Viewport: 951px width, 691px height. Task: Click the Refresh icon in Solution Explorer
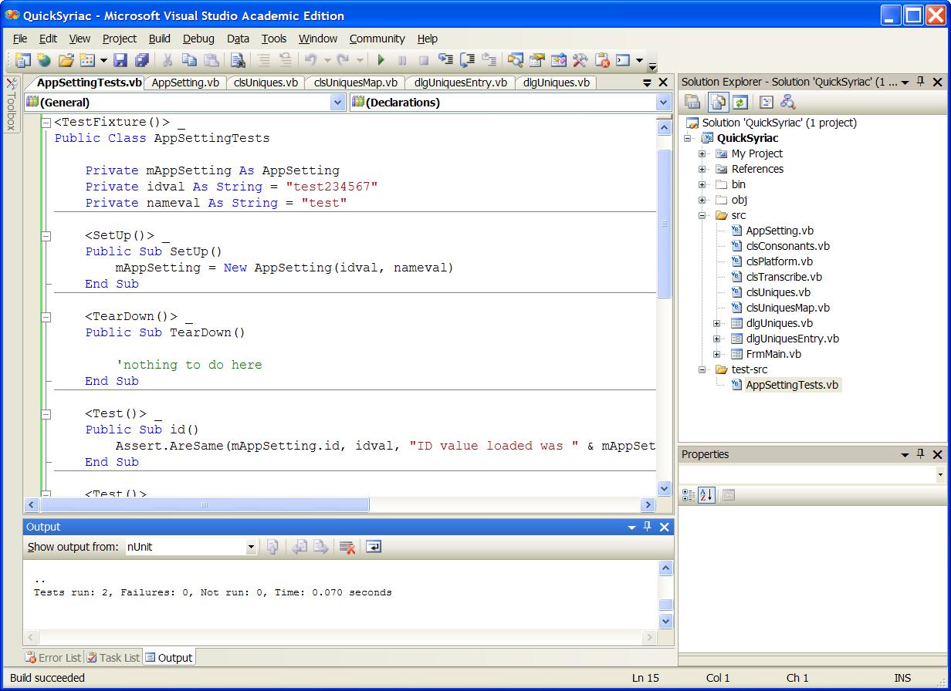740,102
